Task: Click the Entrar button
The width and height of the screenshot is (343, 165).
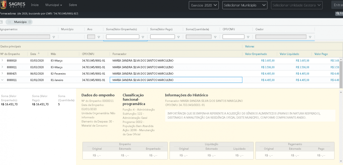Action: [337, 5]
